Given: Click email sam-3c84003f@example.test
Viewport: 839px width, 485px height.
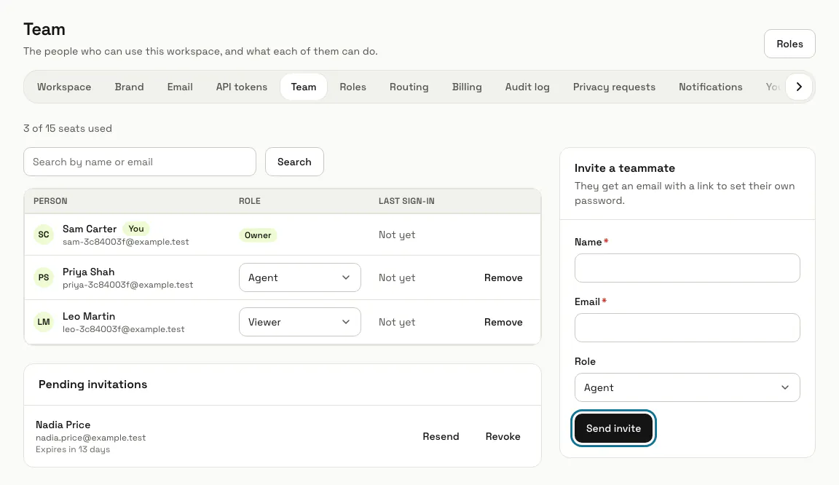Looking at the screenshot, I should [x=126, y=242].
